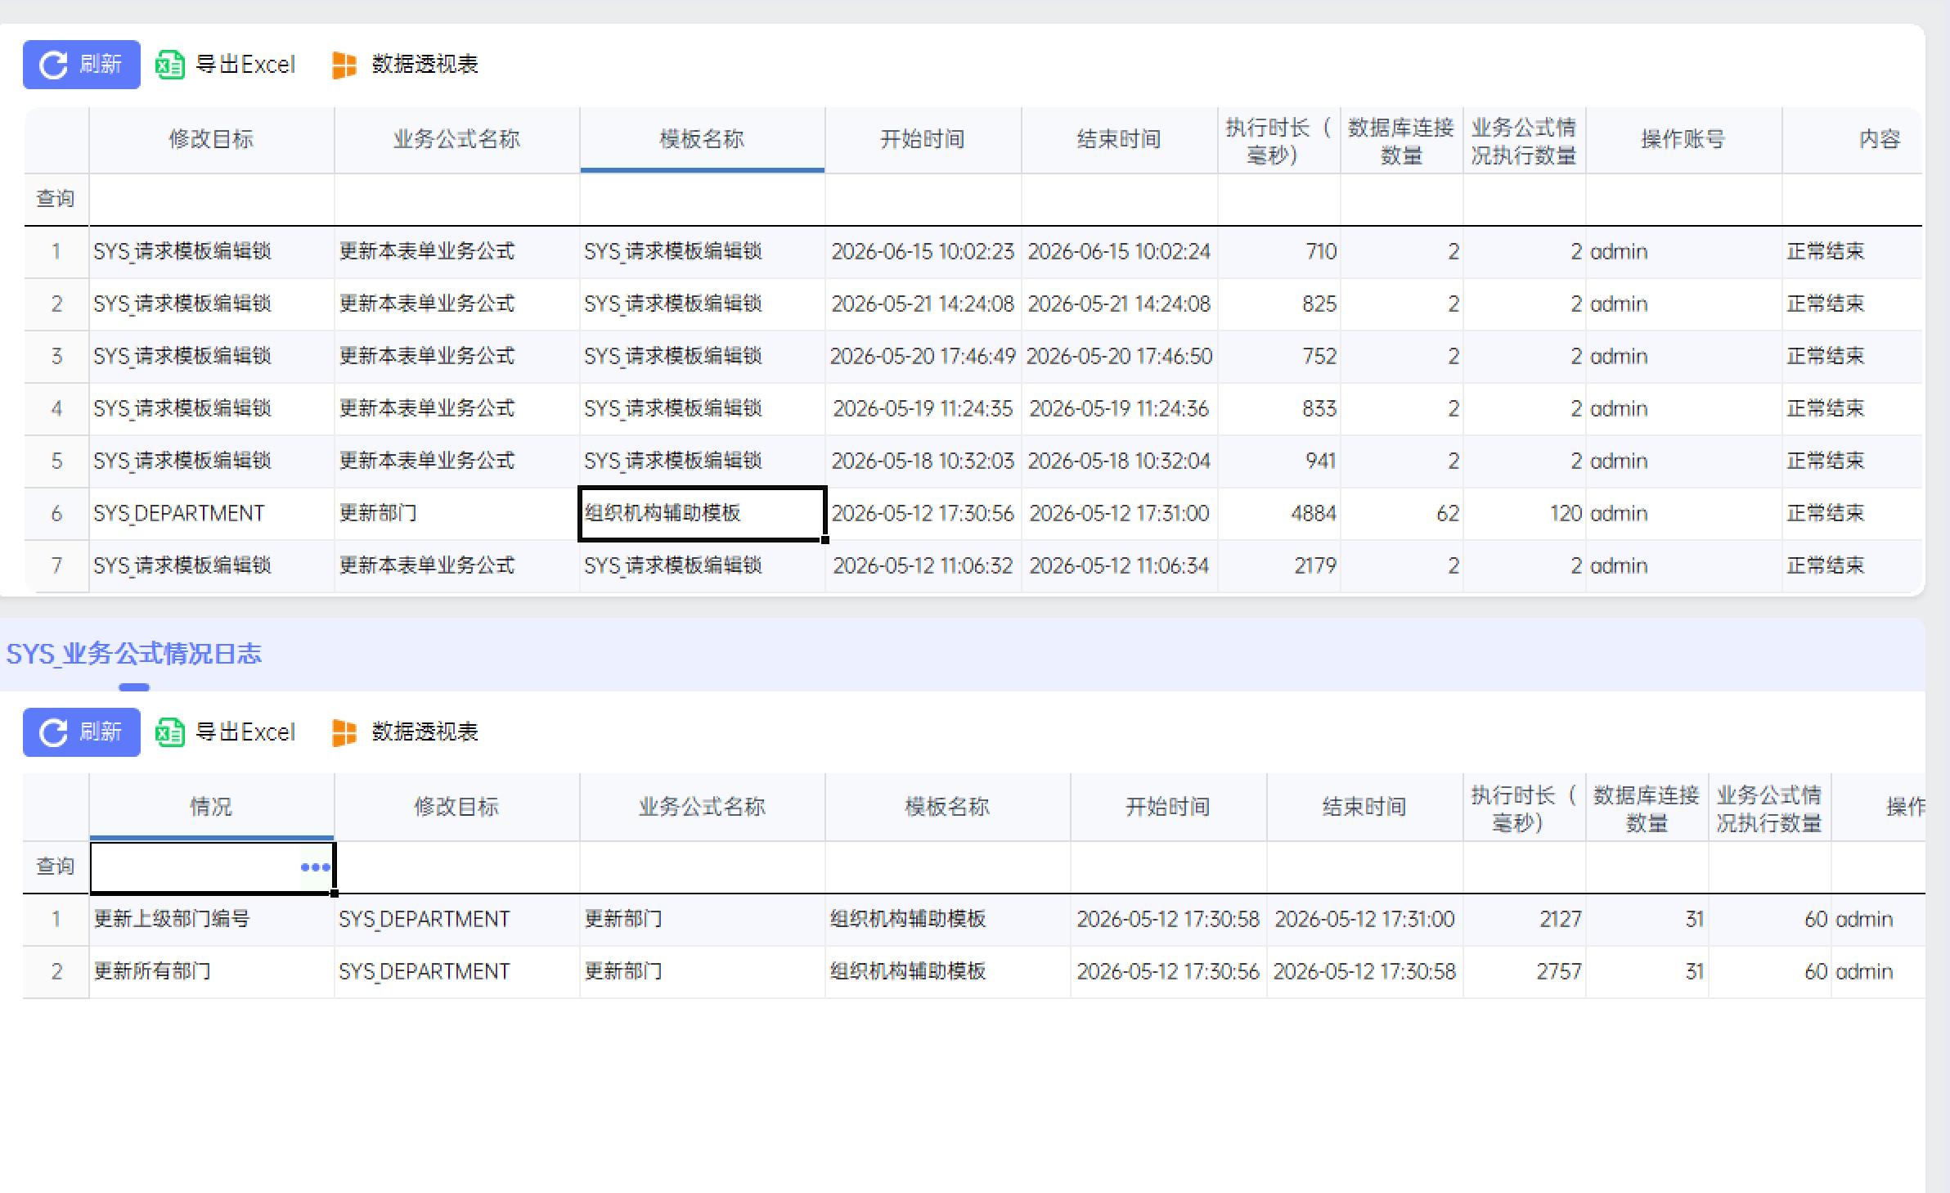Click duration value 941
Viewport: 1950px width, 1193px height.
(x=1279, y=461)
